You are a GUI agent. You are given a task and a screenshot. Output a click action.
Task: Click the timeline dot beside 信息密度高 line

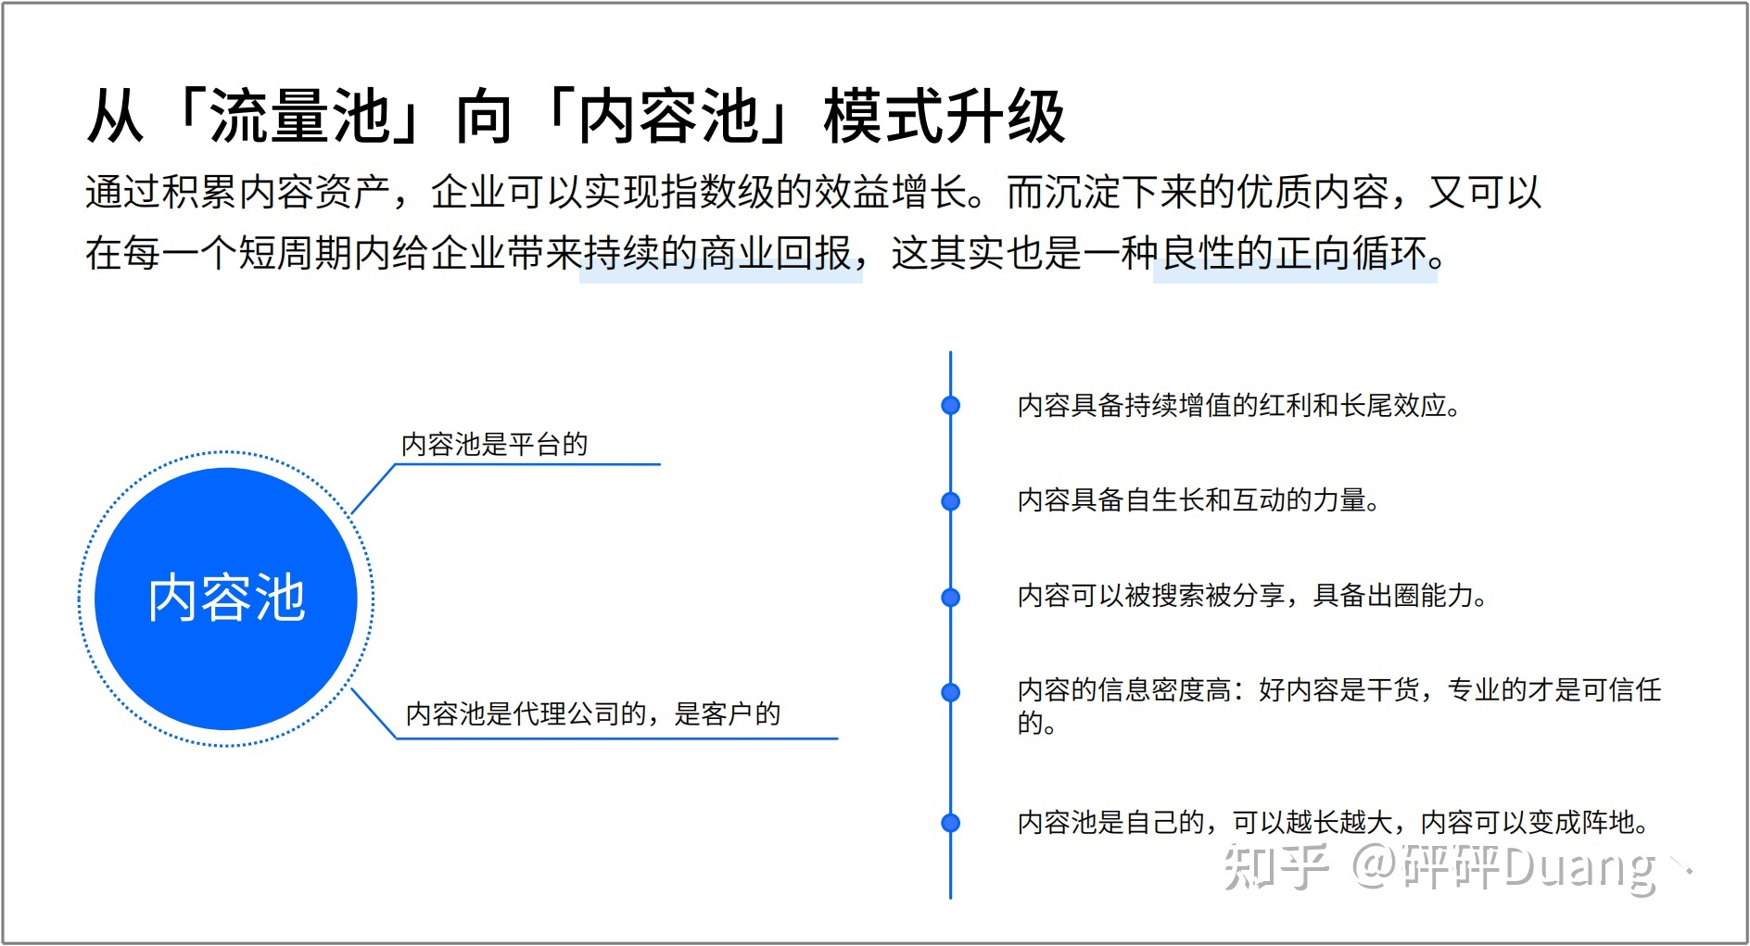pos(950,692)
